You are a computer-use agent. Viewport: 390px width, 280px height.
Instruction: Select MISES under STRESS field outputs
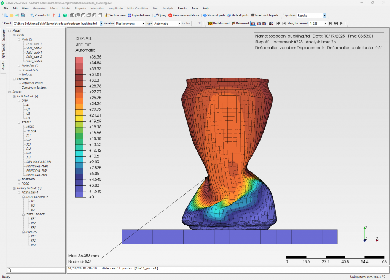pyautogui.click(x=30, y=127)
